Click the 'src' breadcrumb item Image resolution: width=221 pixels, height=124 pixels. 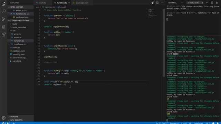(x=37, y=7)
